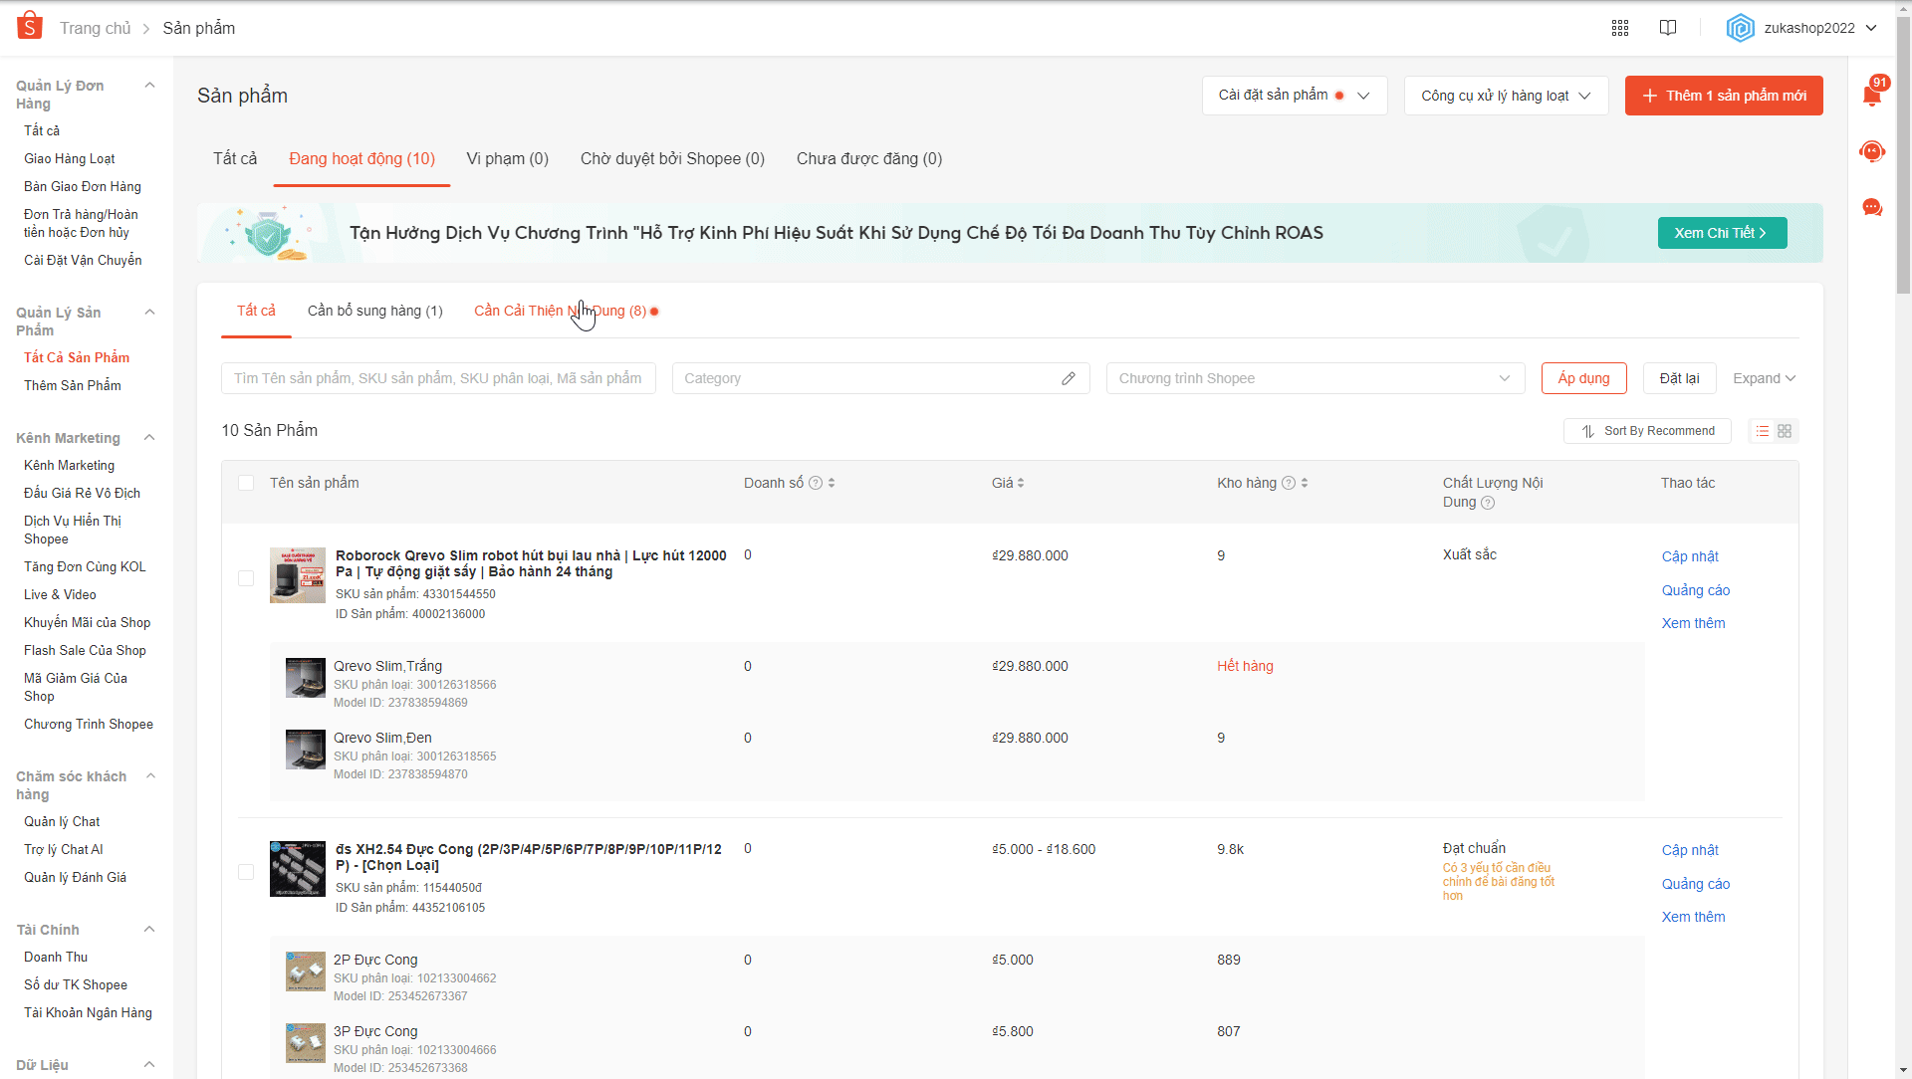This screenshot has height=1079, width=1912.
Task: Open Chờ duyệt bởi Shopee (0) tab
Action: tap(672, 159)
